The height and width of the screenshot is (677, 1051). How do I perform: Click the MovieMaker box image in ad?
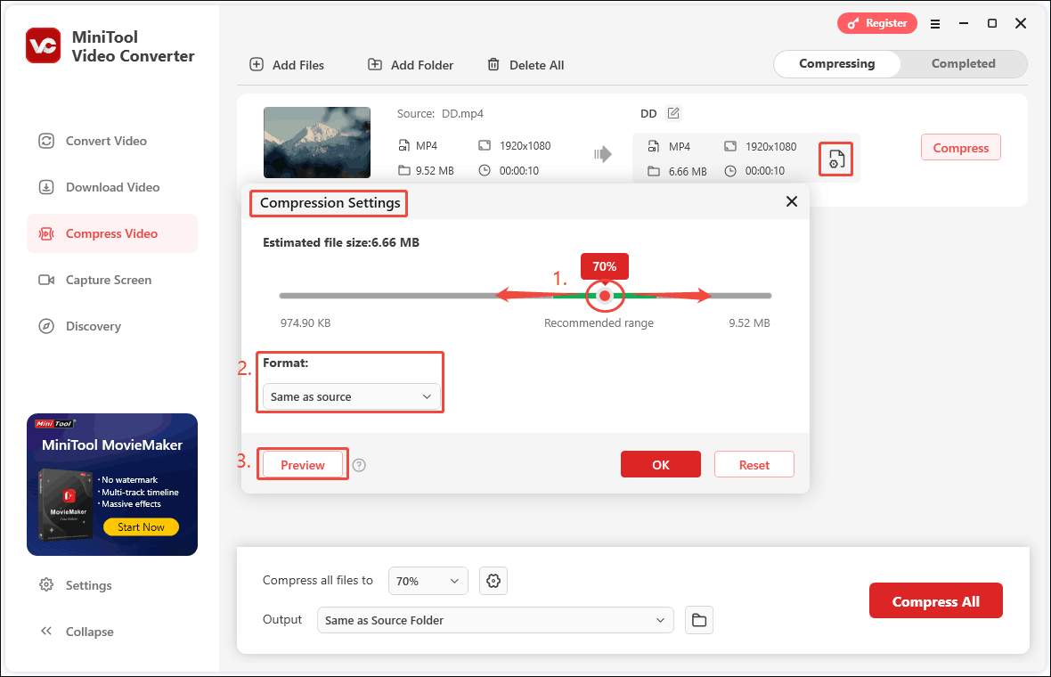click(x=66, y=505)
